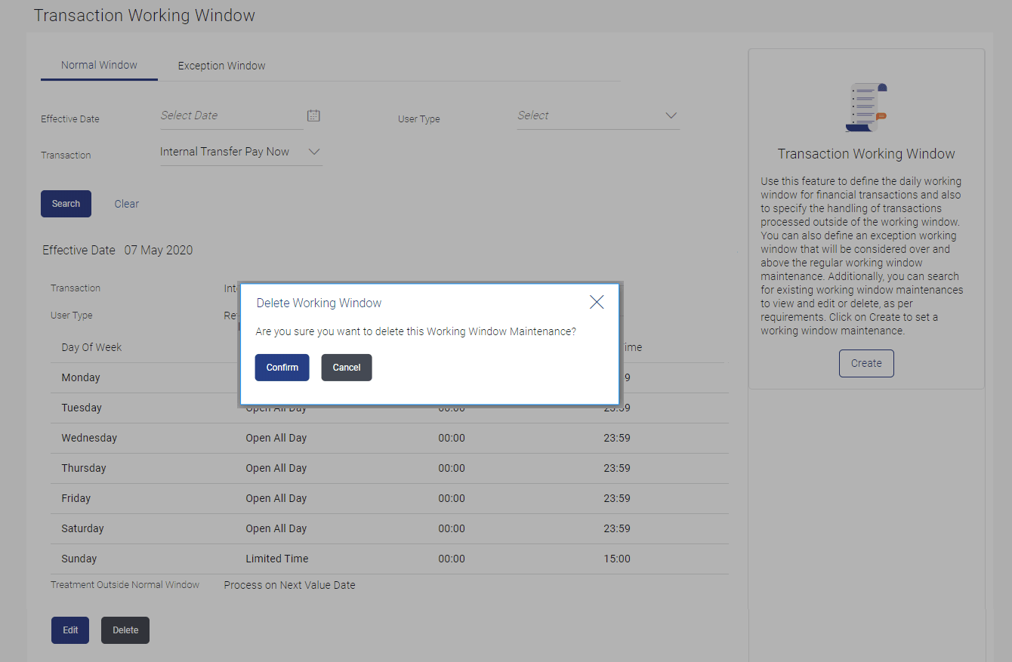1012x662 pixels.
Task: Click the Transaction Working Window page heading
Action: [144, 15]
